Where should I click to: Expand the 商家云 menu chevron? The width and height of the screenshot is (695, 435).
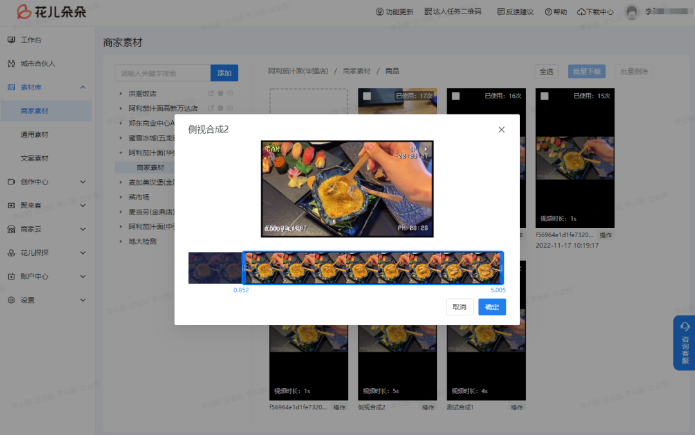83,229
